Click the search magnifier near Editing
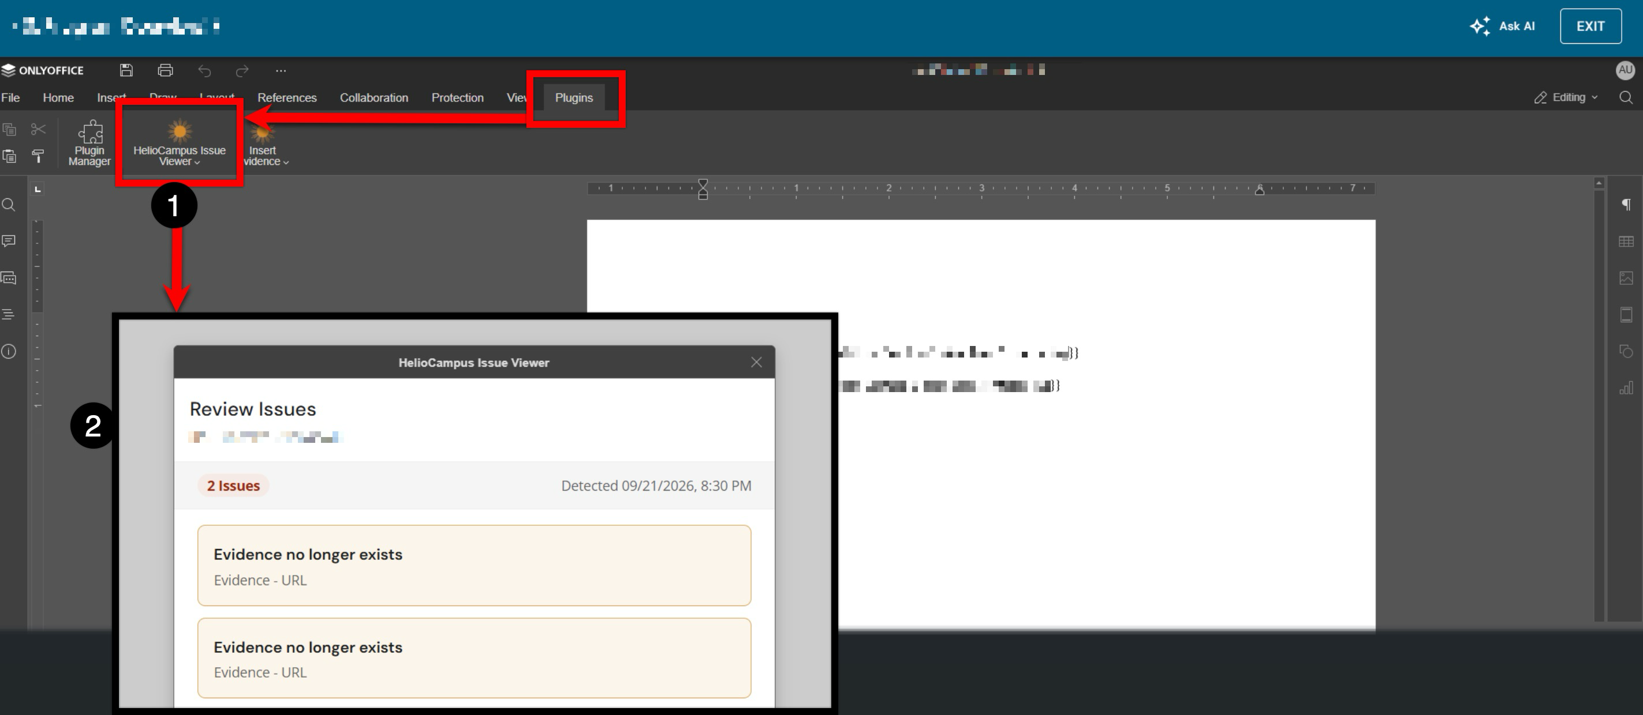Viewport: 1643px width, 715px height. 1626,97
